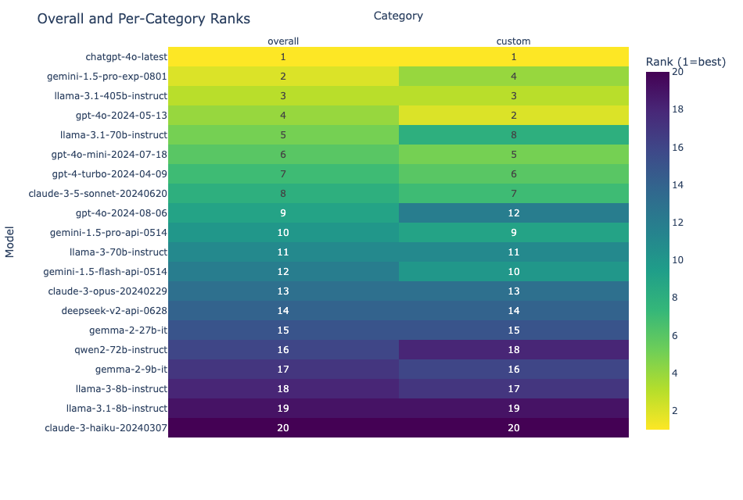Viewport: 743px width, 500px height.
Task: Click the llama-3.1-405b-instruct model label
Action: [111, 96]
